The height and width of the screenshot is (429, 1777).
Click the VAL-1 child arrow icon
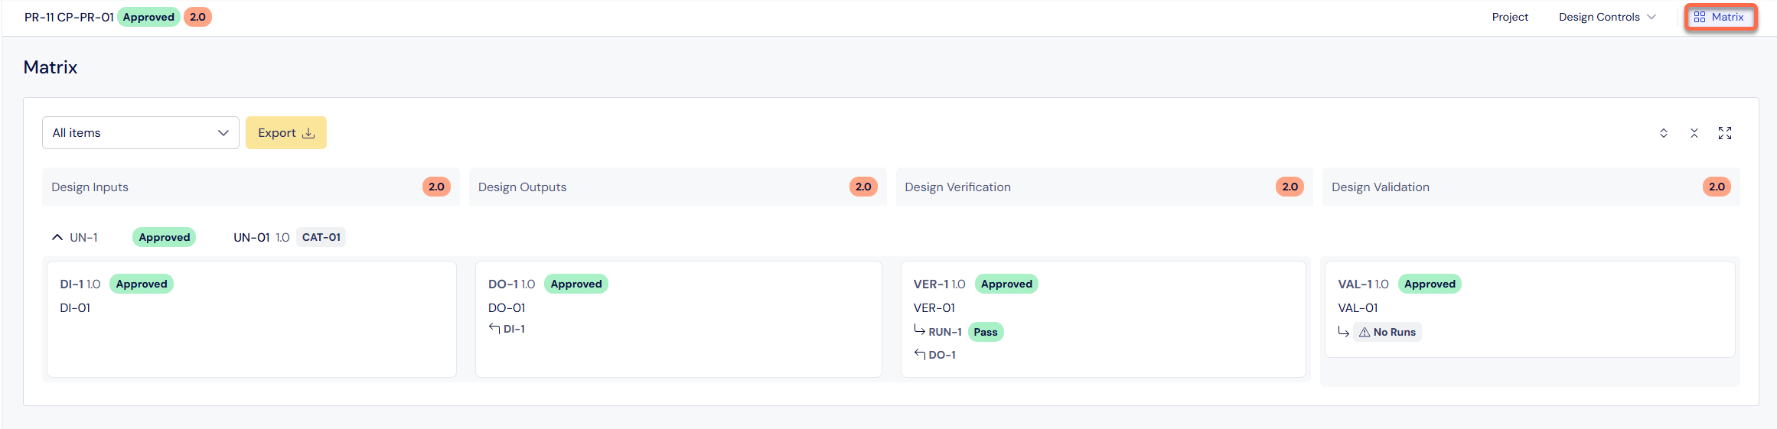coord(1343,331)
